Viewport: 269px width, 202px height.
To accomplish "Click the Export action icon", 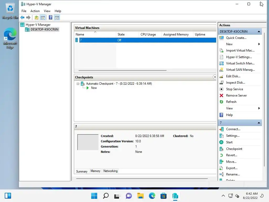I will [221, 168].
